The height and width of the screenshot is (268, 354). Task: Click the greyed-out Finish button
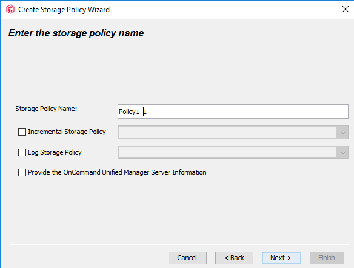pyautogui.click(x=327, y=258)
